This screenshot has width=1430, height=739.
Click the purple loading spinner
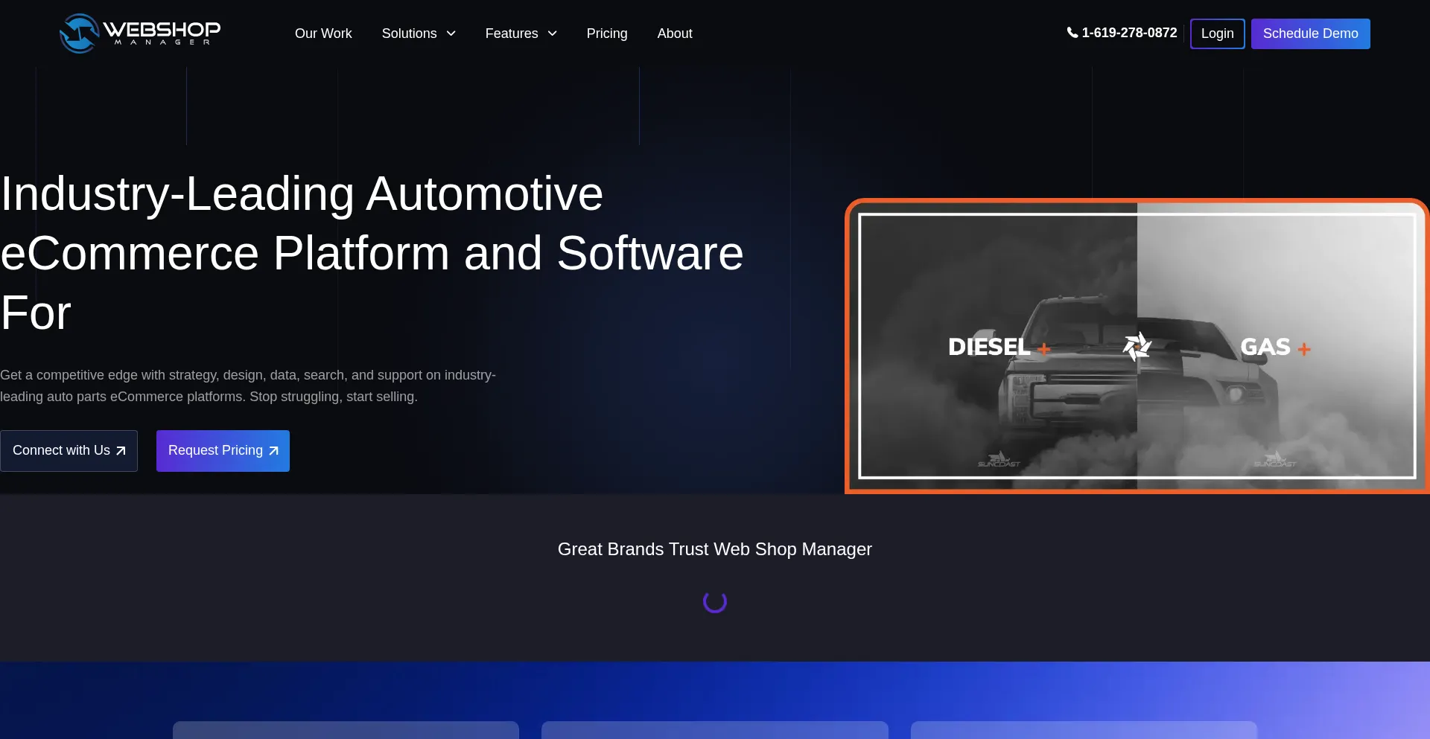(714, 602)
